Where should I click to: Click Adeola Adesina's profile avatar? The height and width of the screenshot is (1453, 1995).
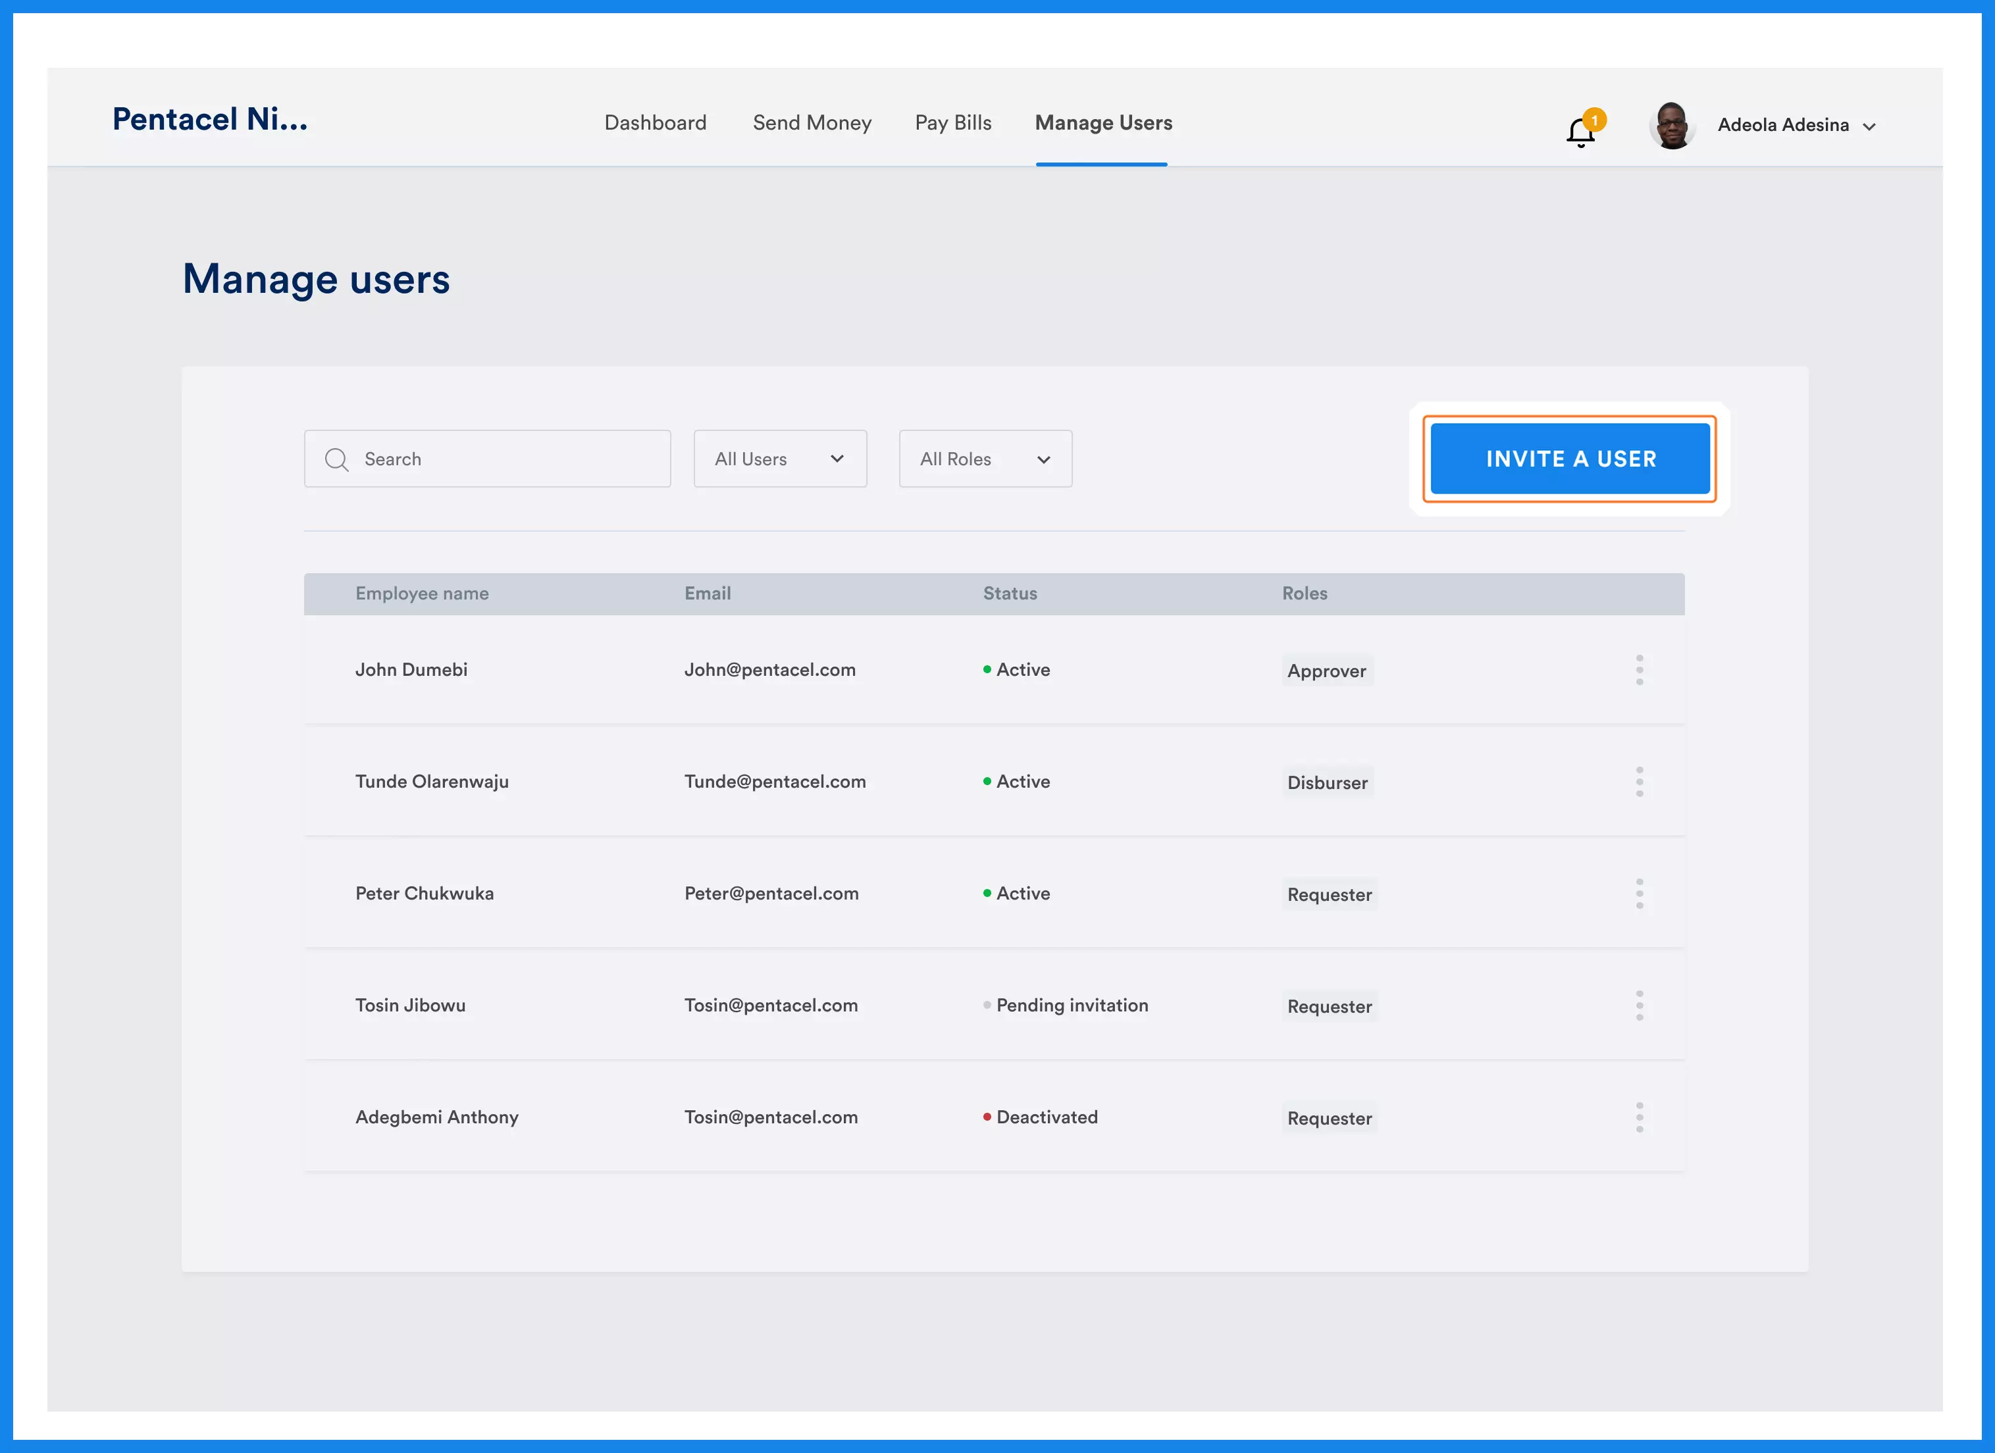[1671, 126]
